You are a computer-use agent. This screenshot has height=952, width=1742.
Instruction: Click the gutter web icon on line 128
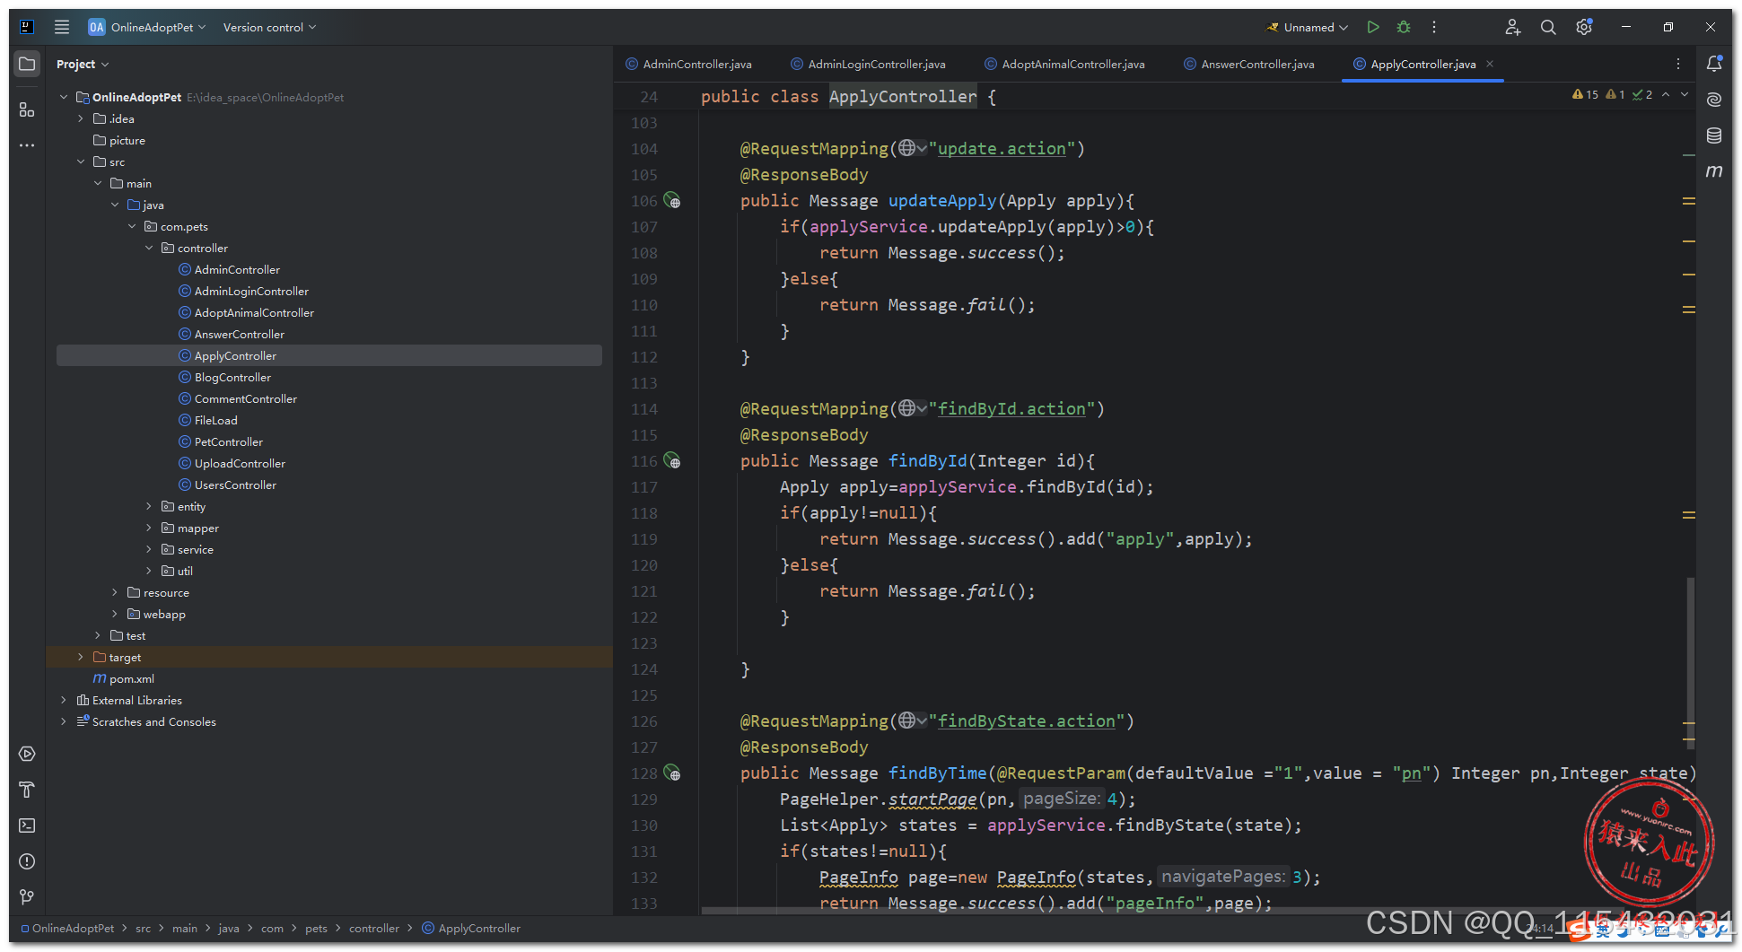click(x=672, y=773)
